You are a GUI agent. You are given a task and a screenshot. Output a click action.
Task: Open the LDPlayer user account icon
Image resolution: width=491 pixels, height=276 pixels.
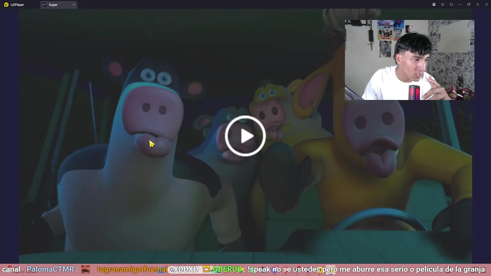434,5
